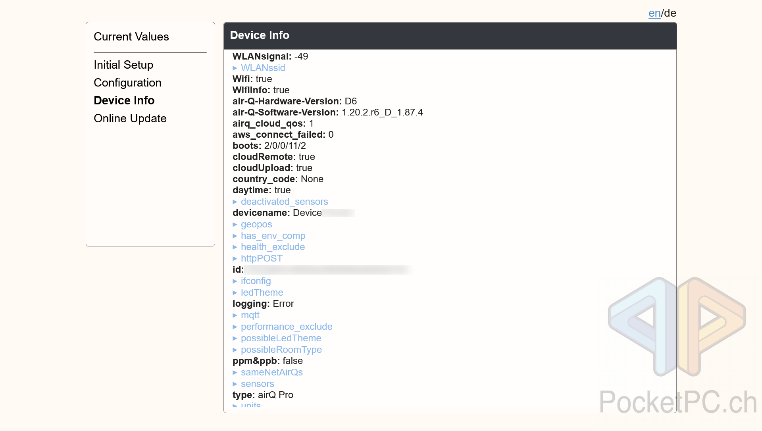Screen dimensions: 762x431
Task: Expand the geopos entry
Action: [x=252, y=224]
